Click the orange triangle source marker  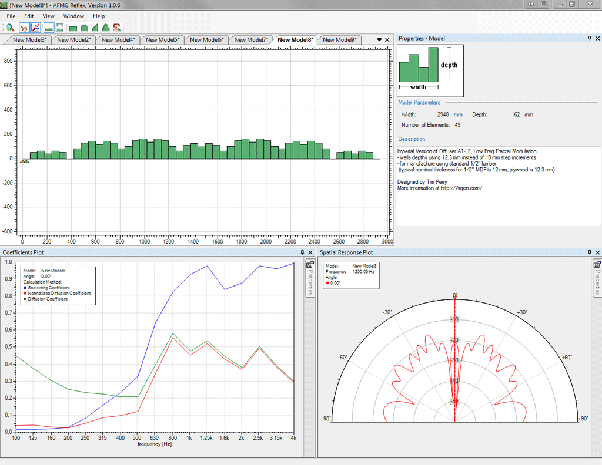(22, 161)
